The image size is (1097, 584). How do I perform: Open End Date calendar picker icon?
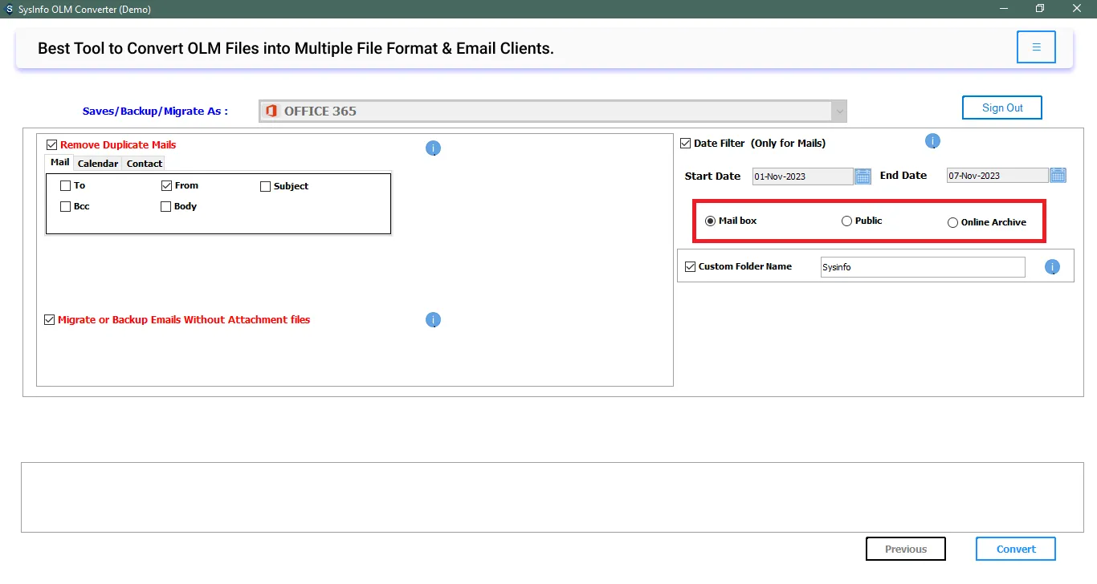click(x=1058, y=176)
